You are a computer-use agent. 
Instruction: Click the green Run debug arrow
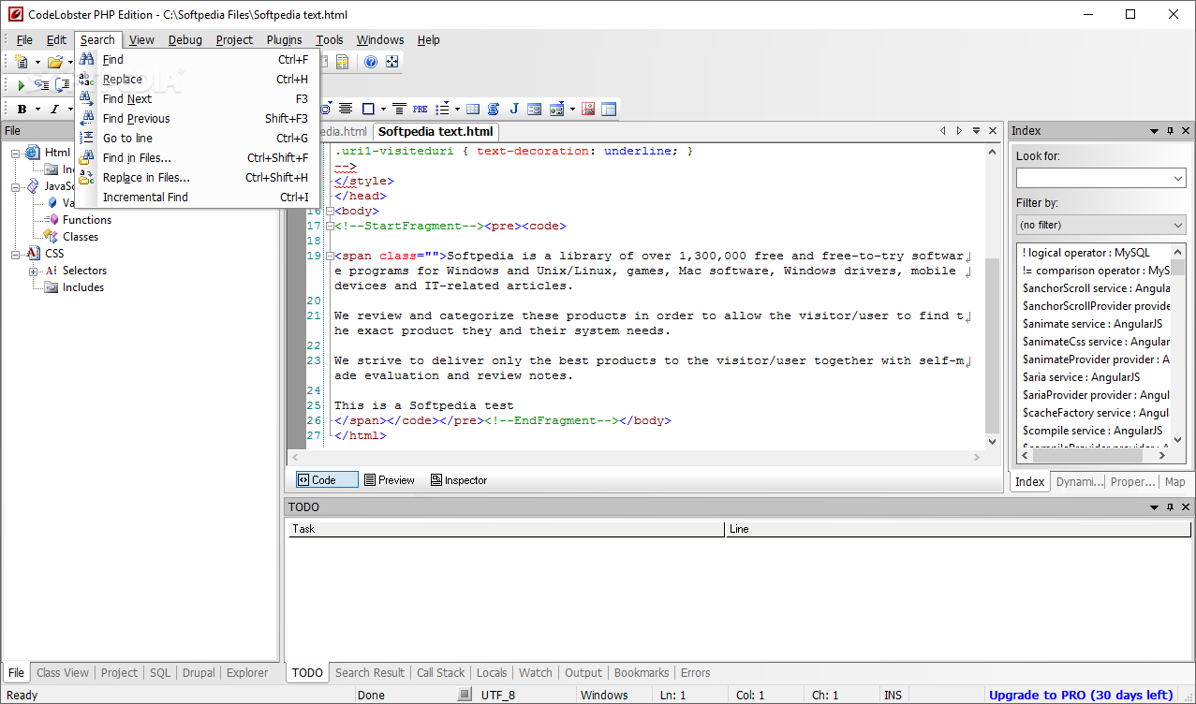click(21, 85)
